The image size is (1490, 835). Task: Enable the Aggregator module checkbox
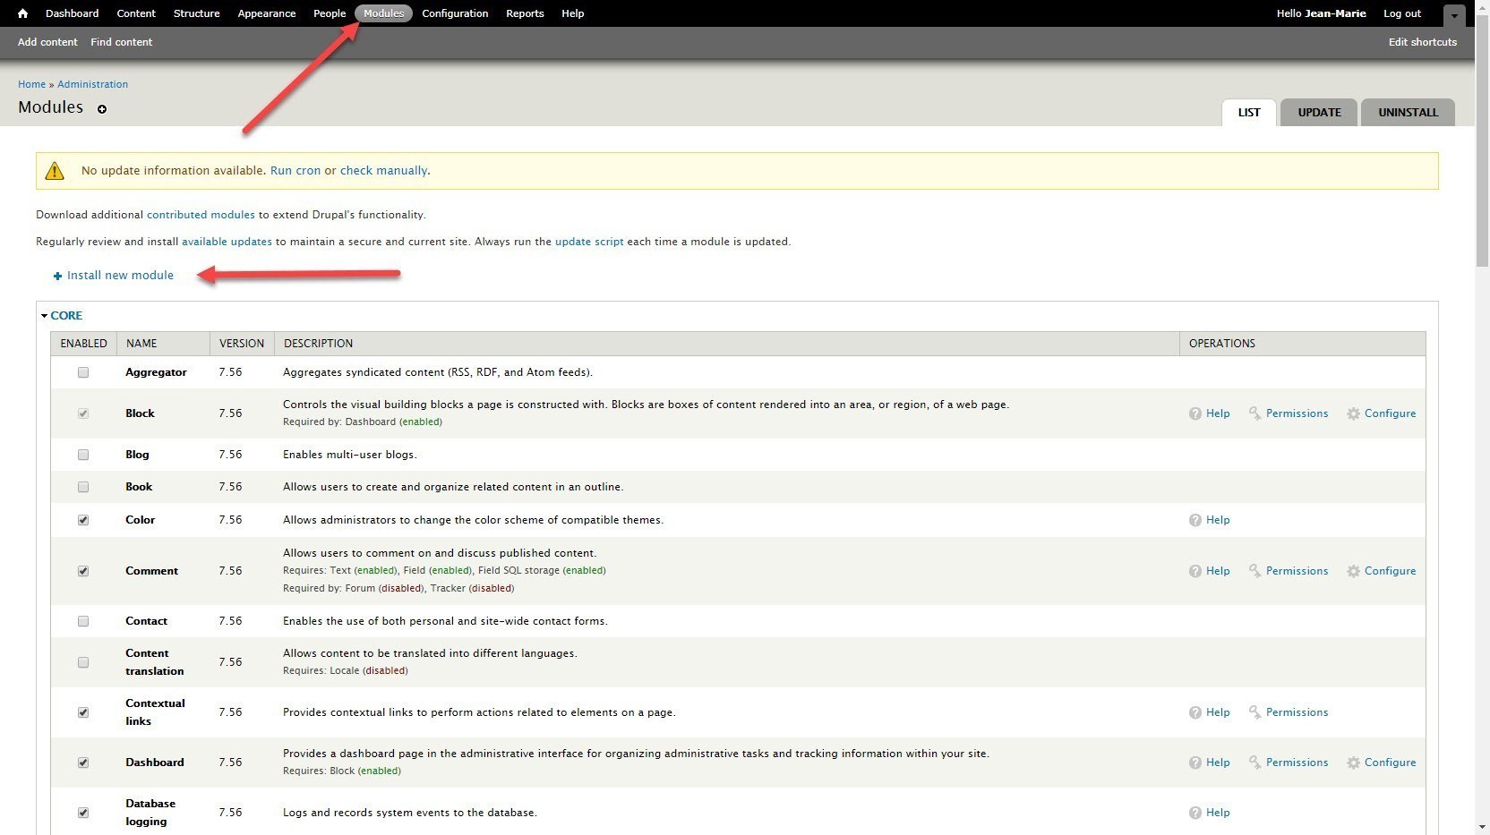[82, 372]
